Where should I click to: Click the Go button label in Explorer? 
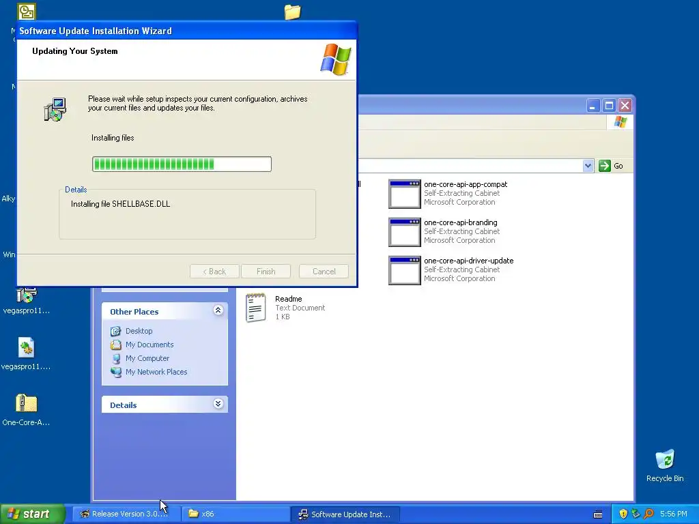point(618,166)
